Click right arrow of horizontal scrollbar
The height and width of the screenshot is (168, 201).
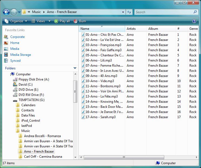click(196, 157)
